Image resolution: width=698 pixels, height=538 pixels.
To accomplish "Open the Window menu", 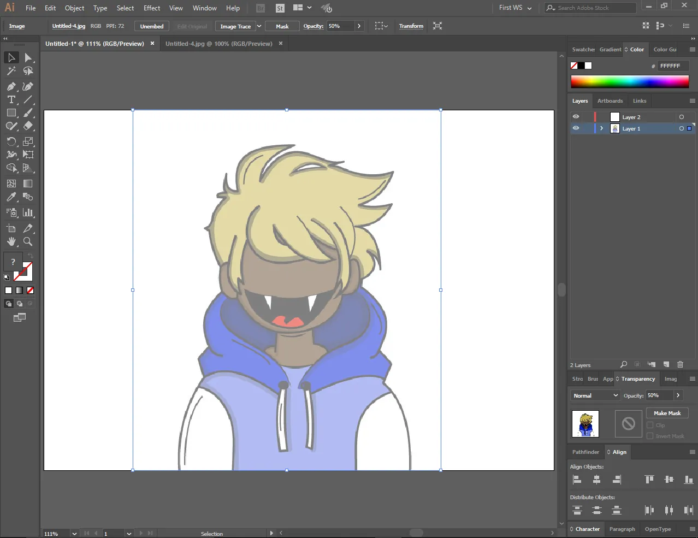I will 204,8.
